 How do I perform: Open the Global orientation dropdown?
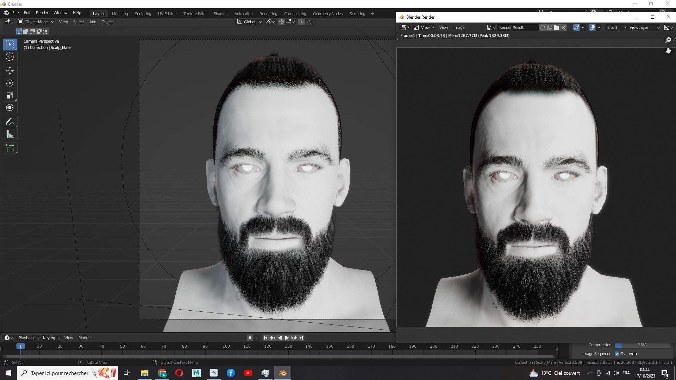(249, 22)
